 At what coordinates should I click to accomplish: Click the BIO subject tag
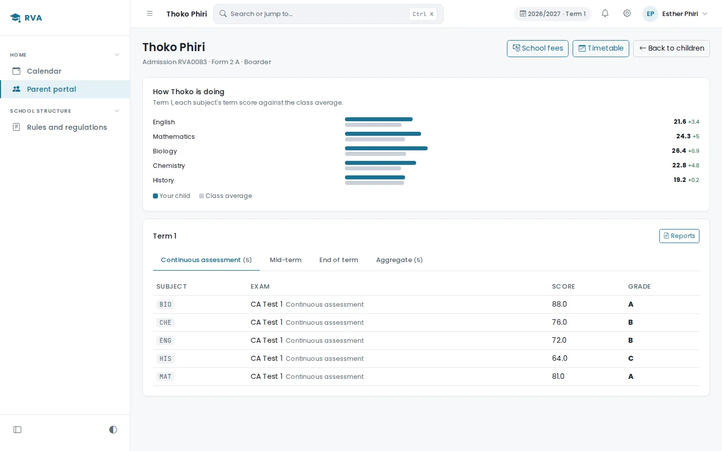pyautogui.click(x=165, y=305)
